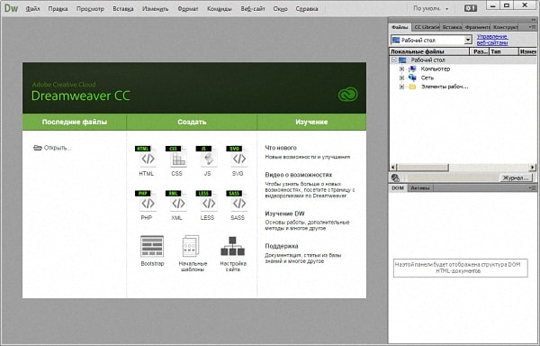The width and height of the screenshot is (540, 346).
Task: Select the Компьютер icon in file tree
Action: pyautogui.click(x=412, y=68)
